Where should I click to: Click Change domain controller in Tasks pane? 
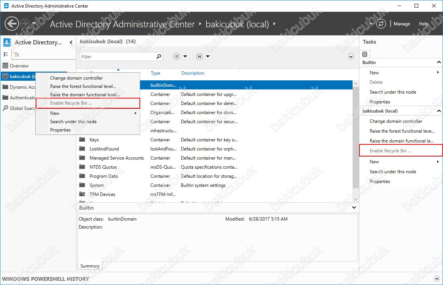(396, 121)
